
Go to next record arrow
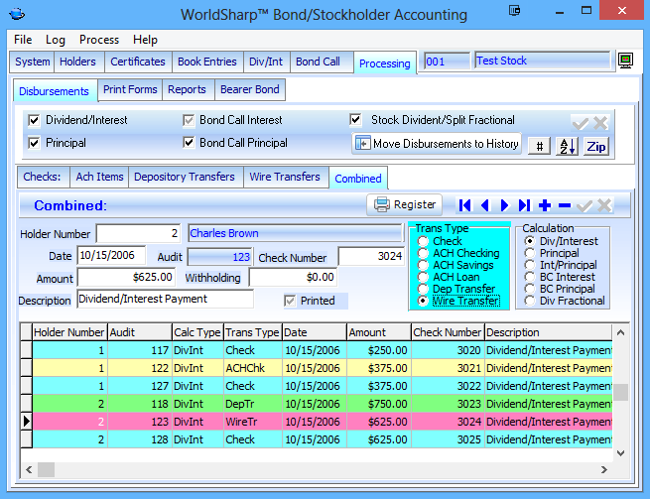coord(504,205)
